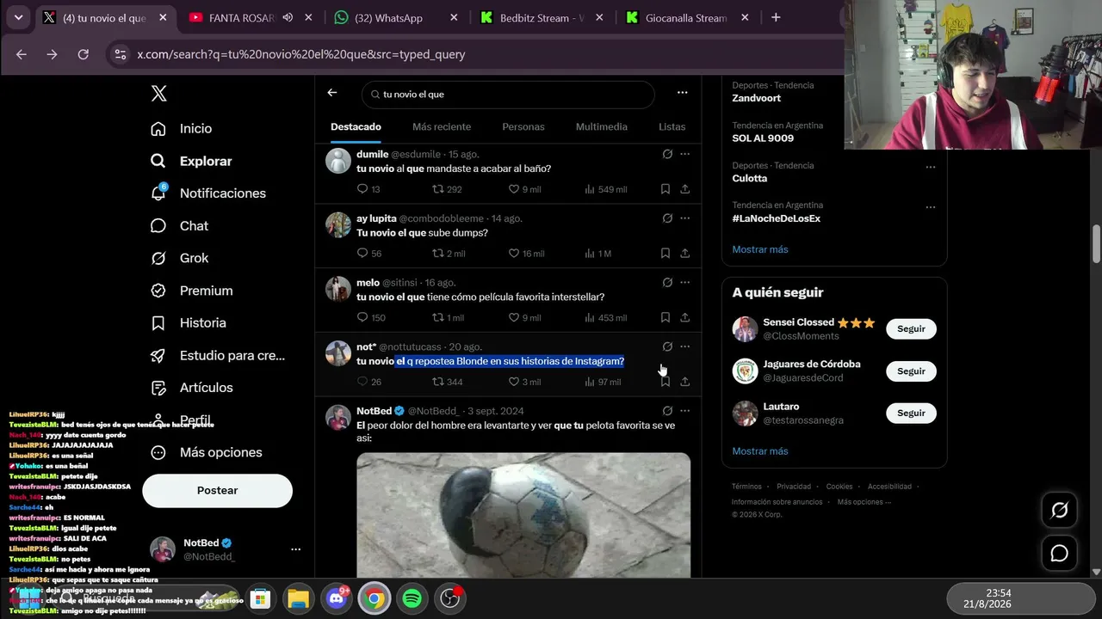Reload the page in Chrome
1102x619 pixels.
(x=83, y=54)
